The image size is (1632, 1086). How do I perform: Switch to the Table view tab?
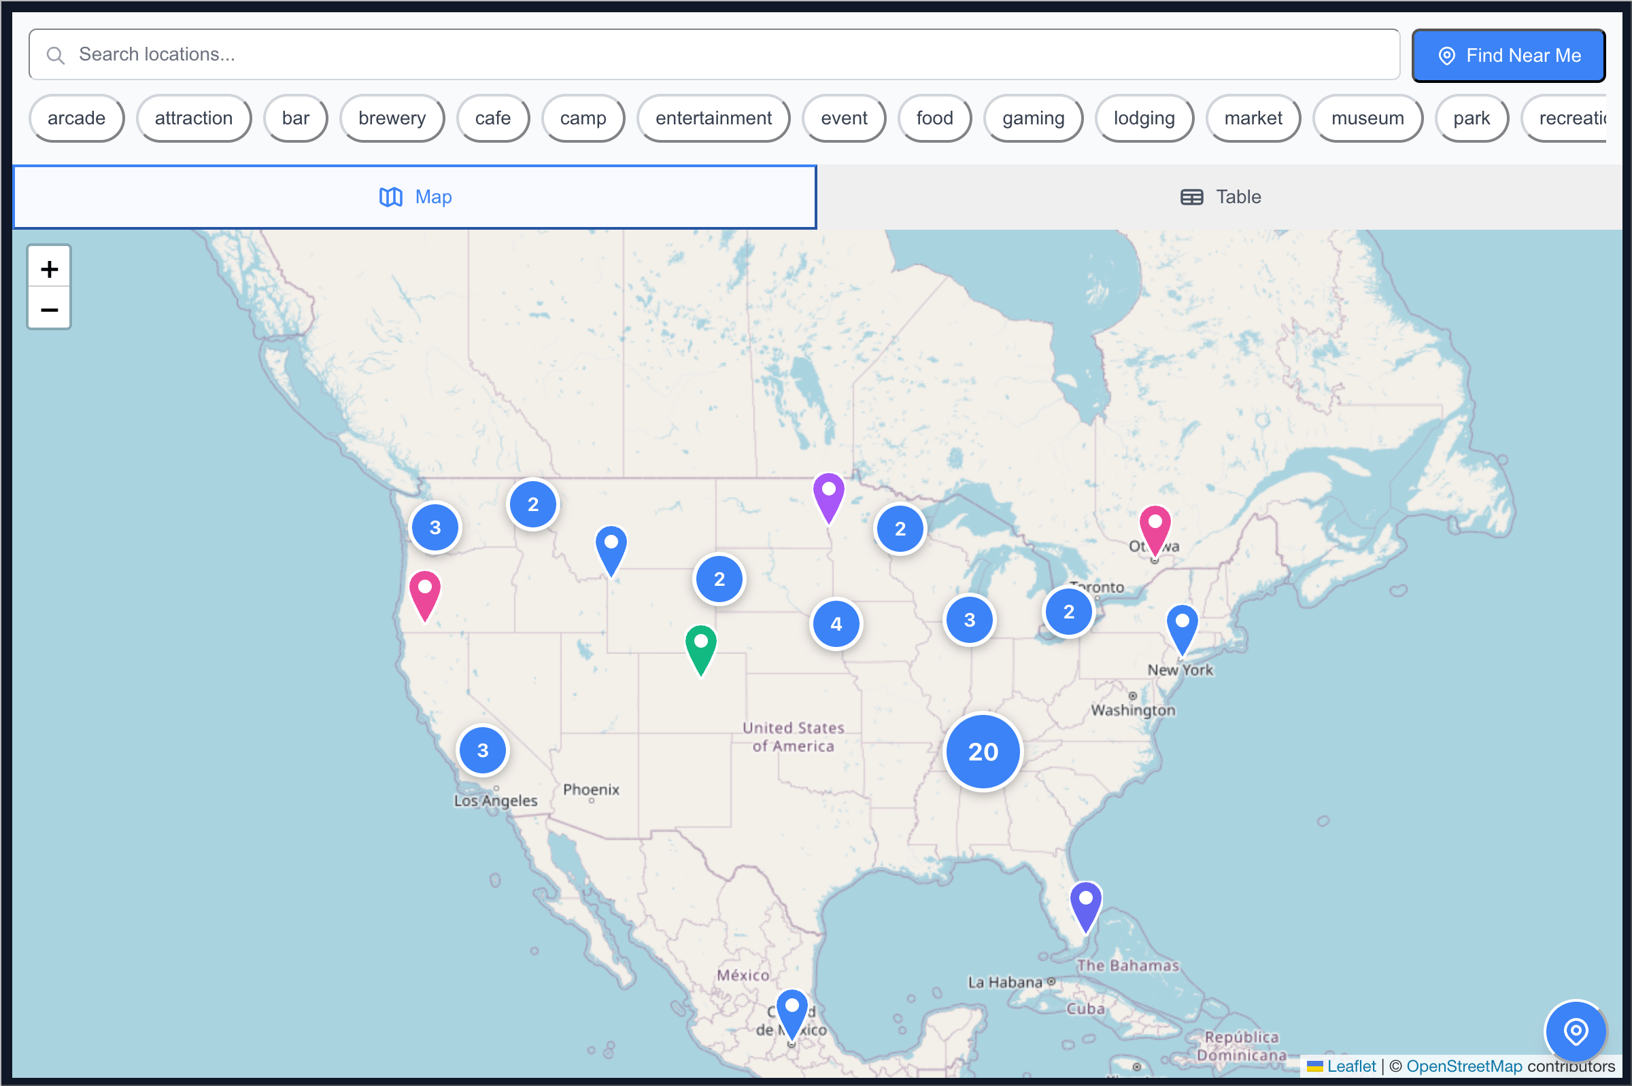coord(1221,196)
